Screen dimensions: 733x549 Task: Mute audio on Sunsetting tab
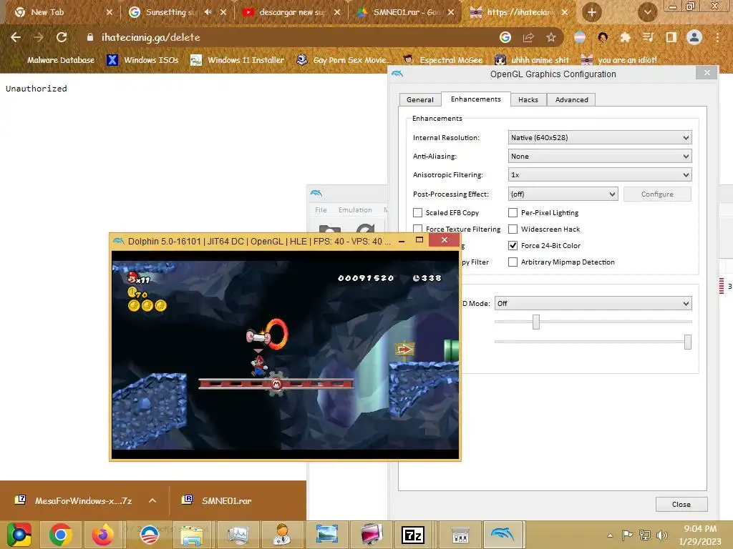[208, 12]
